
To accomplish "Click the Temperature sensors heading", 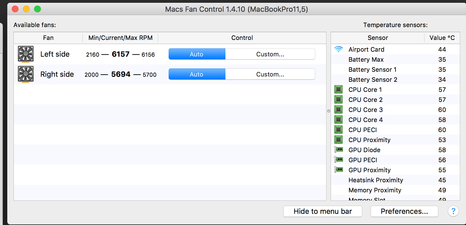I will coord(395,25).
